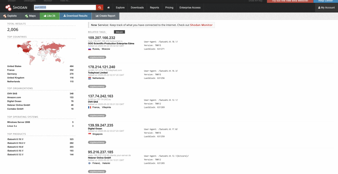
Task: Click the Singapore flag icon
Action: (90, 134)
